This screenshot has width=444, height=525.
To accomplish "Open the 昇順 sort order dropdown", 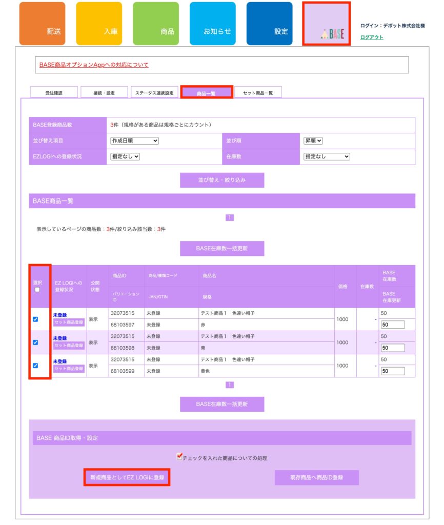I will (313, 141).
